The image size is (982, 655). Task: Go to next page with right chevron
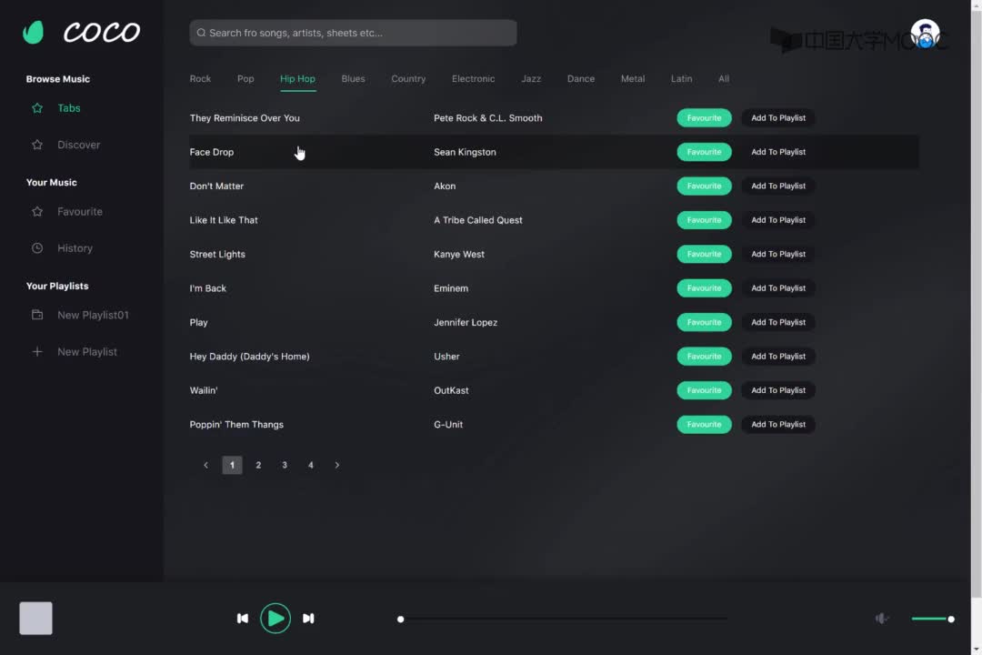[x=337, y=465]
